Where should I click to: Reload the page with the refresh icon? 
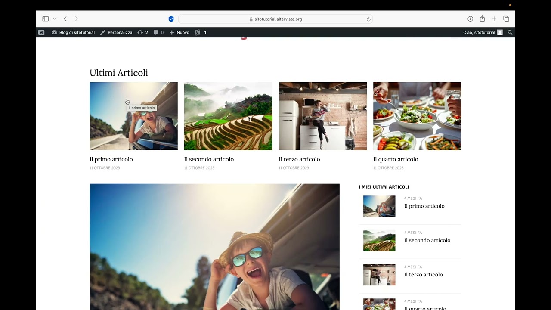tap(368, 19)
